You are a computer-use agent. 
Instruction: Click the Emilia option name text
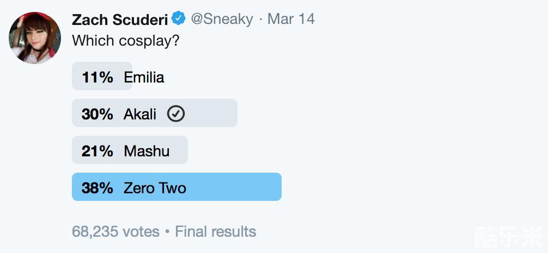click(x=144, y=77)
